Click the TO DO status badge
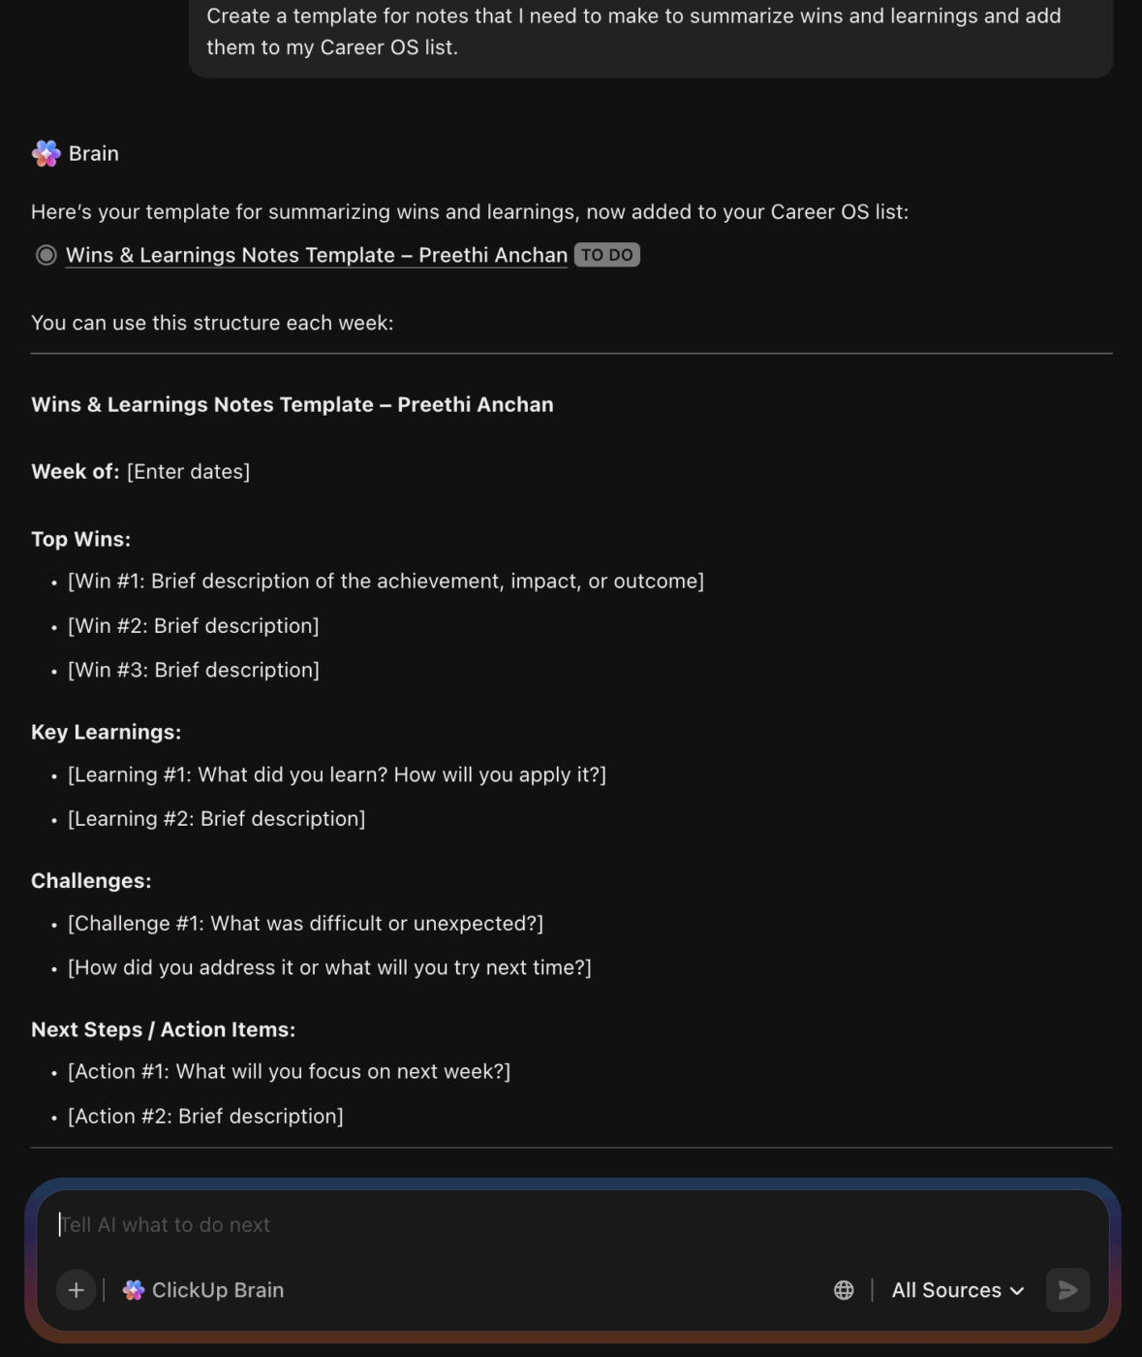This screenshot has width=1142, height=1357. coord(606,254)
